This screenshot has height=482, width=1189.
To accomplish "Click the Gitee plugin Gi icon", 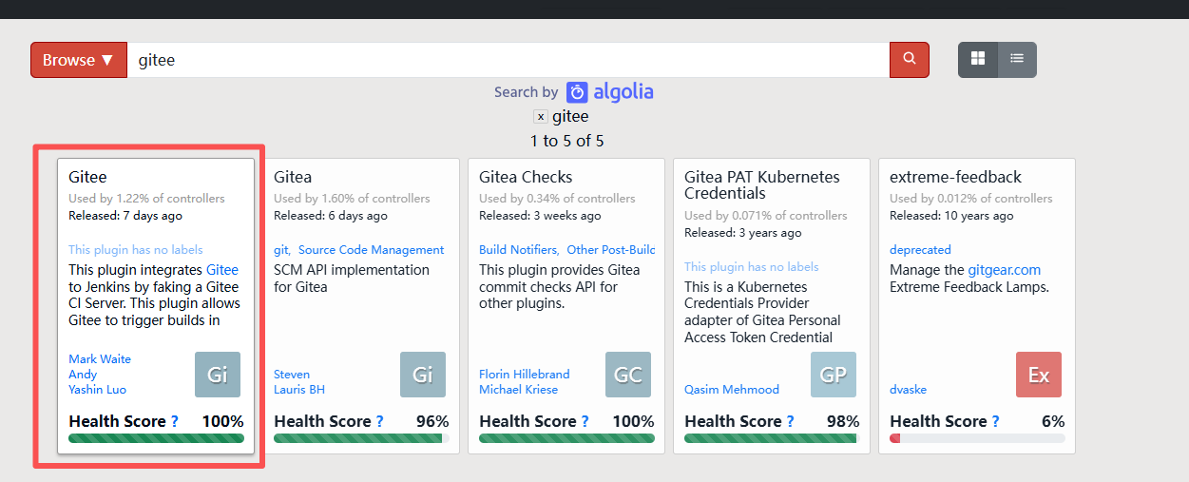I will [x=218, y=375].
